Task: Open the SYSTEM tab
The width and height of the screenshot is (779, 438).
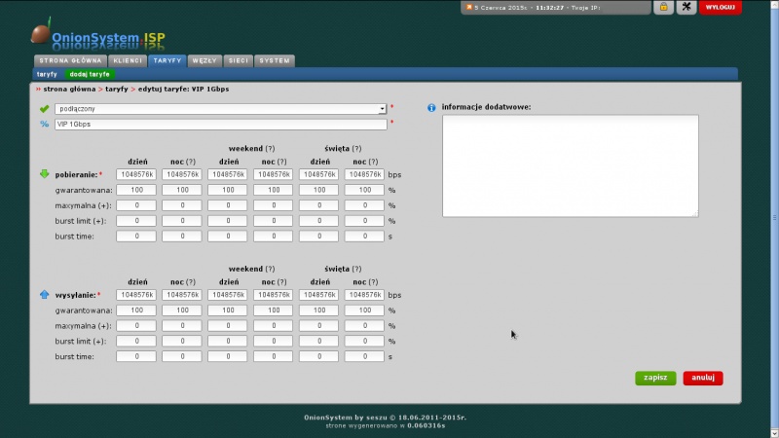Action: (275, 60)
